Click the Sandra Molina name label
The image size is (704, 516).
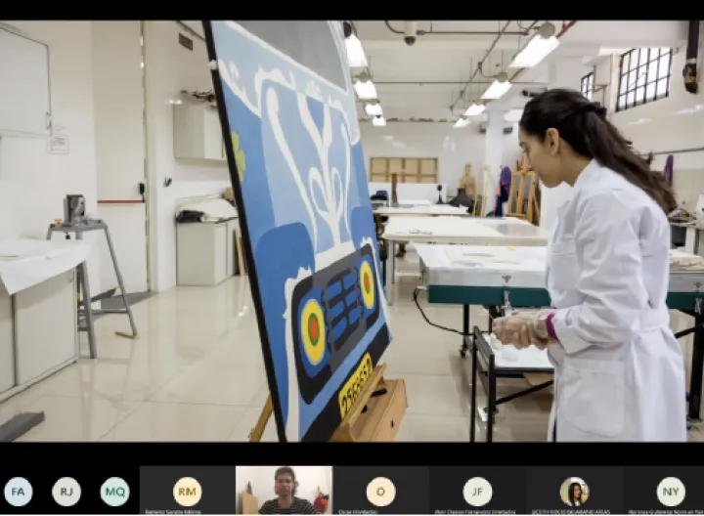pos(187,510)
